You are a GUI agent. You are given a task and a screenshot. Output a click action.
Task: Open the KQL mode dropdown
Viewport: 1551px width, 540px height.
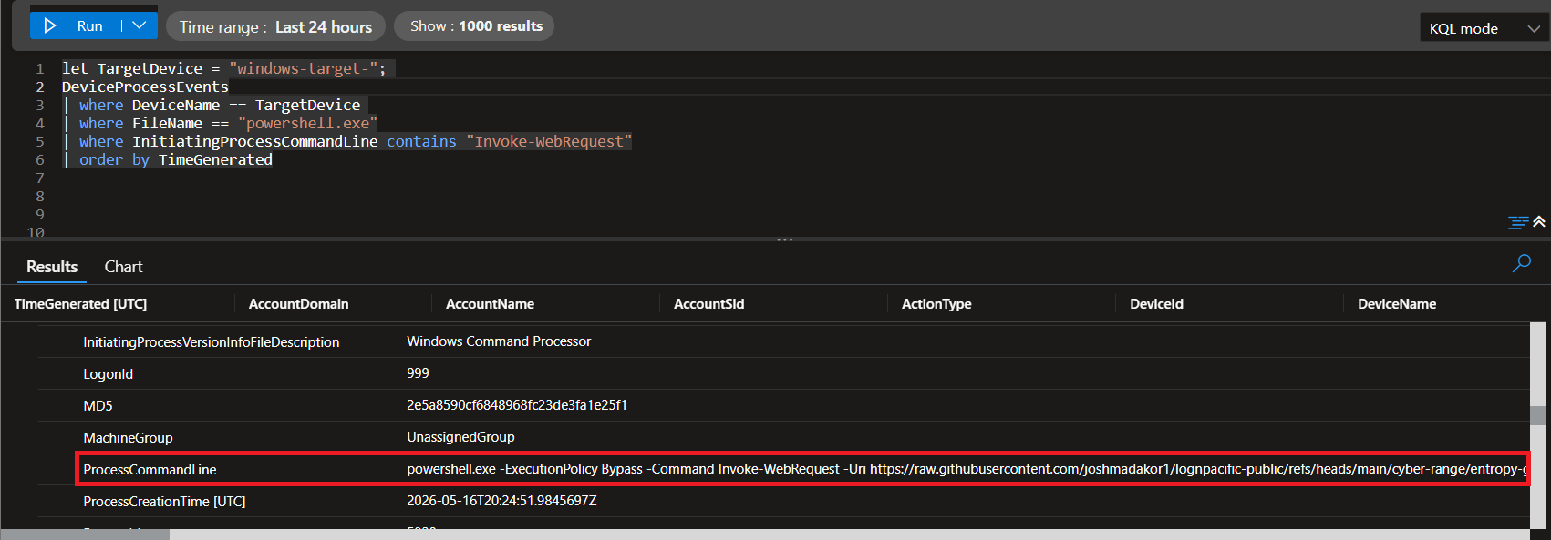[x=1484, y=28]
